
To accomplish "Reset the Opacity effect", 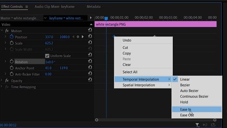I will (x=90, y=80).
